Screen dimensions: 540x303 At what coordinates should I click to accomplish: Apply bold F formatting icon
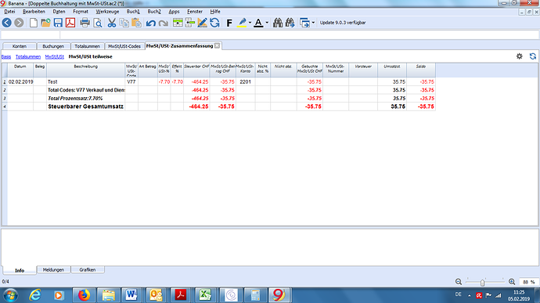[x=229, y=23]
